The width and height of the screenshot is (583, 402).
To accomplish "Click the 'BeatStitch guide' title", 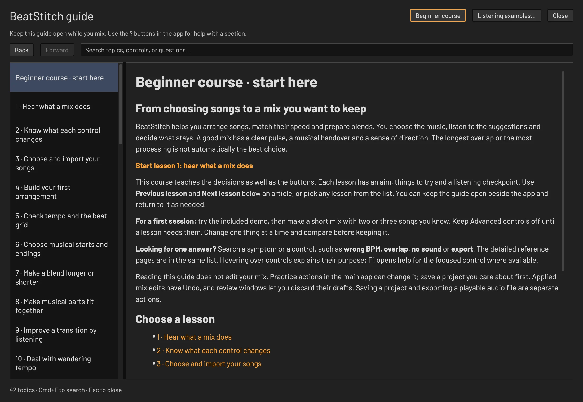I will (52, 16).
